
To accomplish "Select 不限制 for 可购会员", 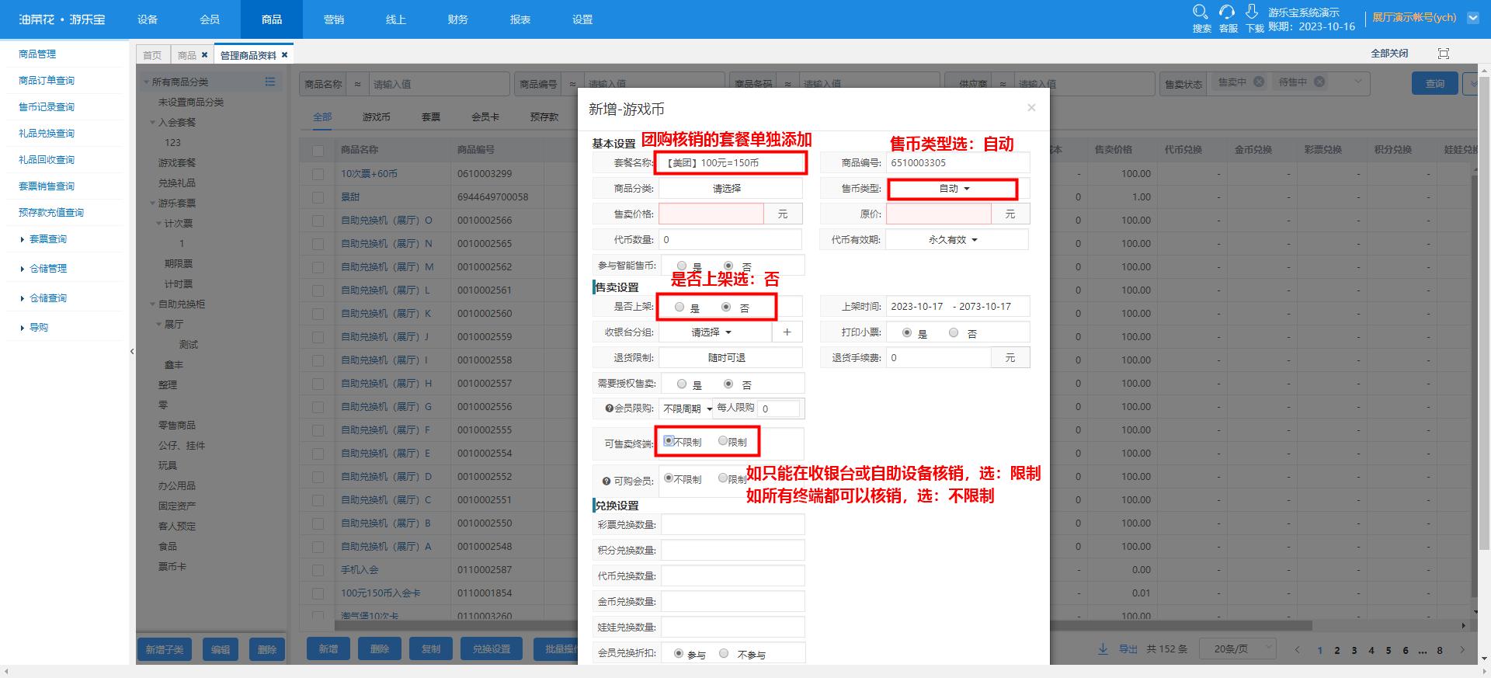I will (x=668, y=478).
